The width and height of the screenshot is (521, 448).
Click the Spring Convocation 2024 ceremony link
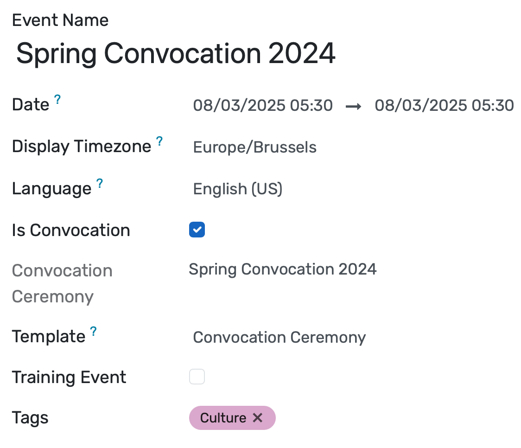[283, 269]
